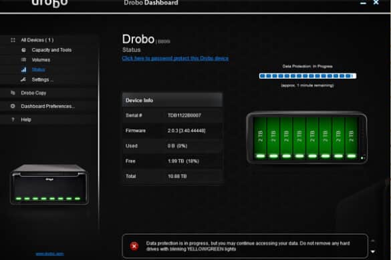The height and width of the screenshot is (260, 391).
Task: Open Drobo Copy section
Action: 33,93
